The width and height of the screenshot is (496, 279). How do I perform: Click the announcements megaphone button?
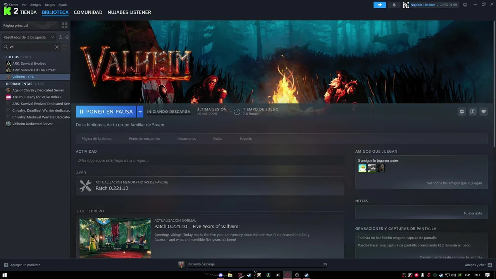(380, 5)
